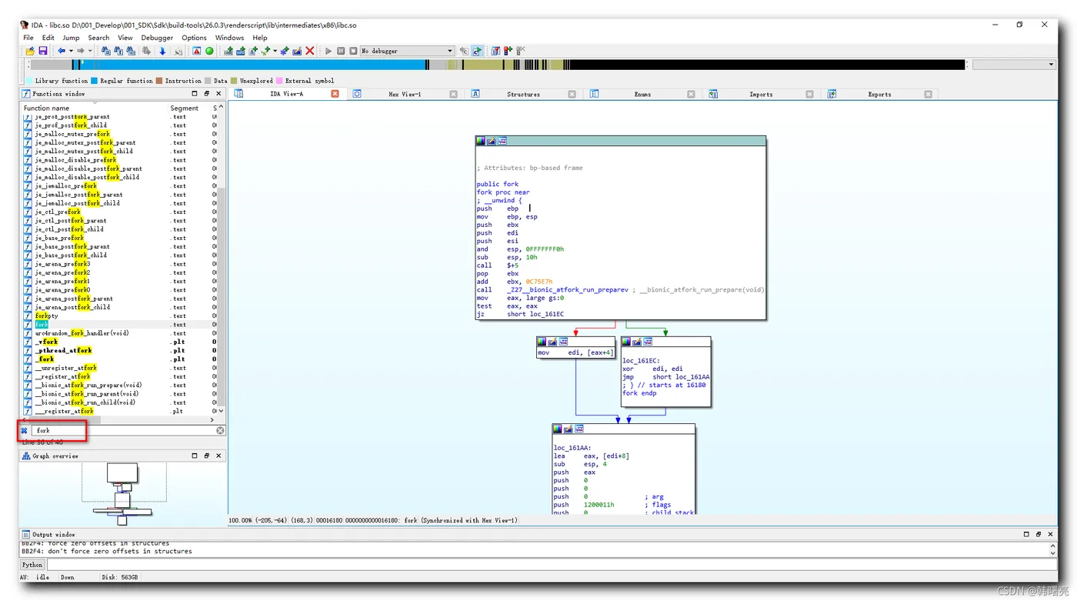This screenshot has width=1077, height=601.
Task: Click color icon on loc_161EC node header
Action: click(x=626, y=342)
